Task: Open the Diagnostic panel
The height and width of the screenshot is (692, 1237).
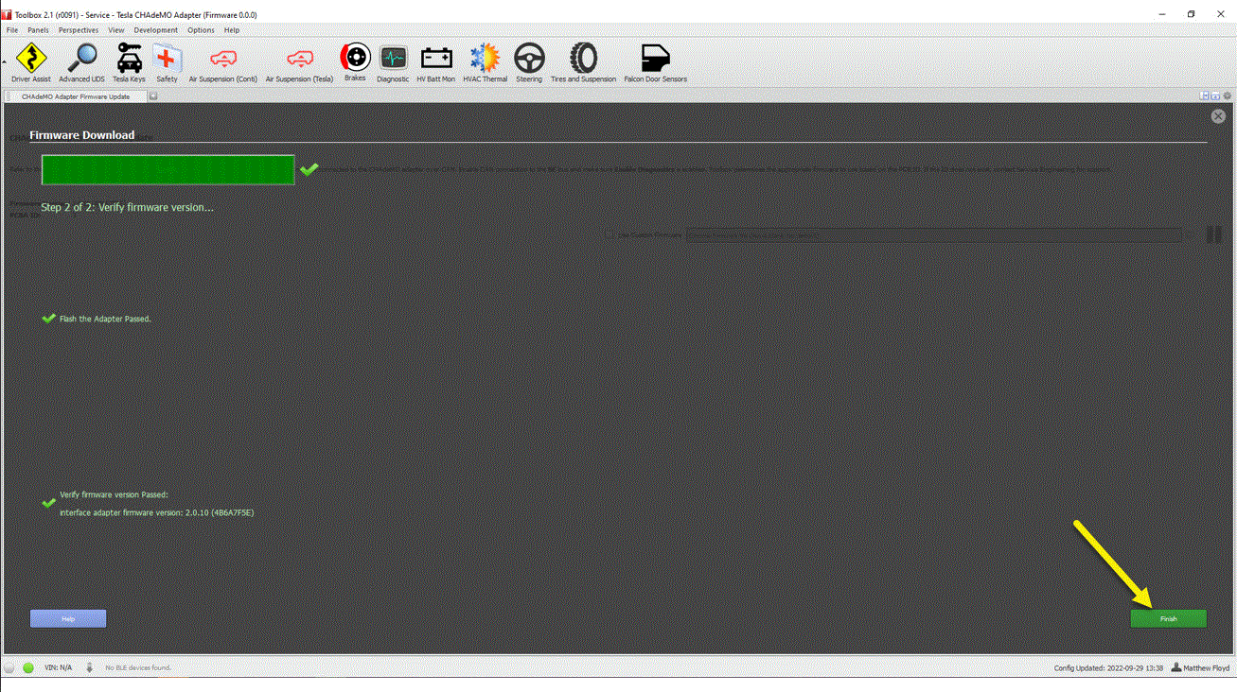Action: (x=393, y=63)
